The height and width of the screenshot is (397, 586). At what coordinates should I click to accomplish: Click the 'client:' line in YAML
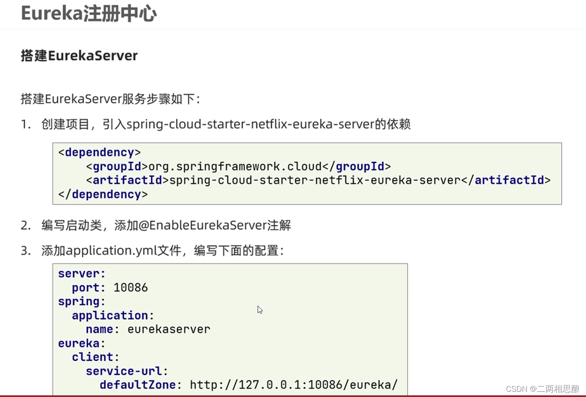click(x=95, y=357)
